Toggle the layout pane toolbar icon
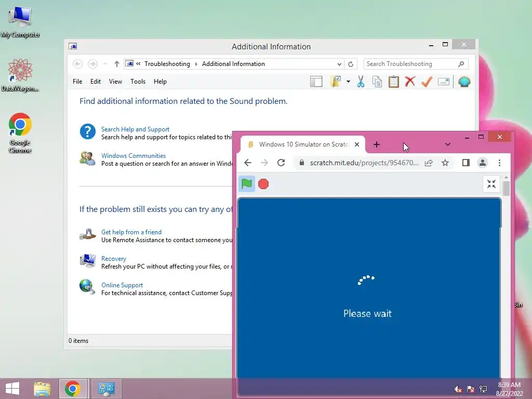This screenshot has height=399, width=532. tap(316, 82)
